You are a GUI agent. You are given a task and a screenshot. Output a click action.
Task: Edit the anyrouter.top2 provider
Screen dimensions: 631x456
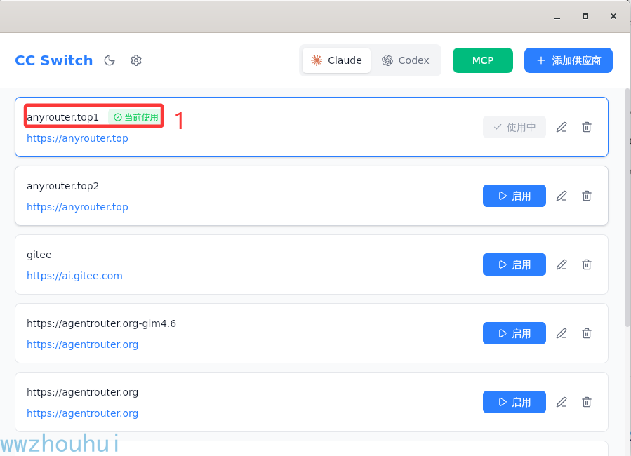(x=562, y=196)
